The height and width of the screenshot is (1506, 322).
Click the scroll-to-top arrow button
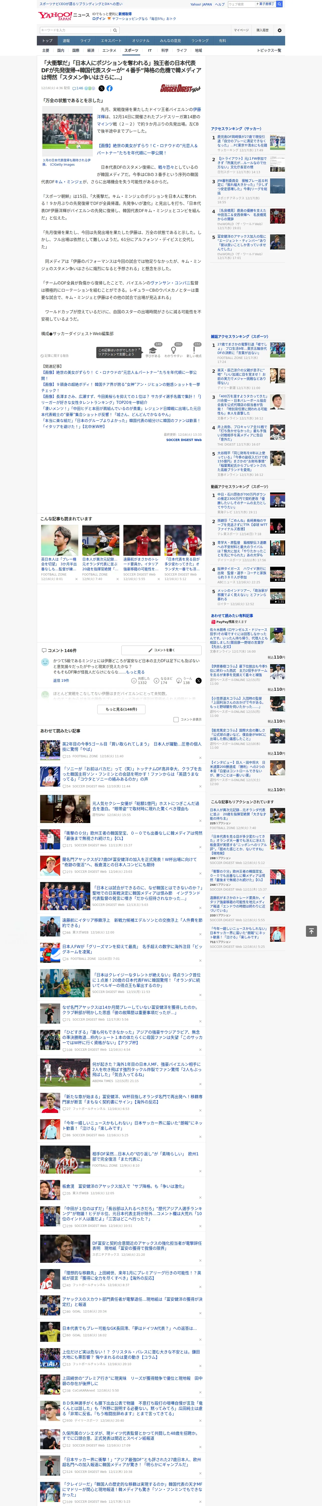(x=311, y=931)
